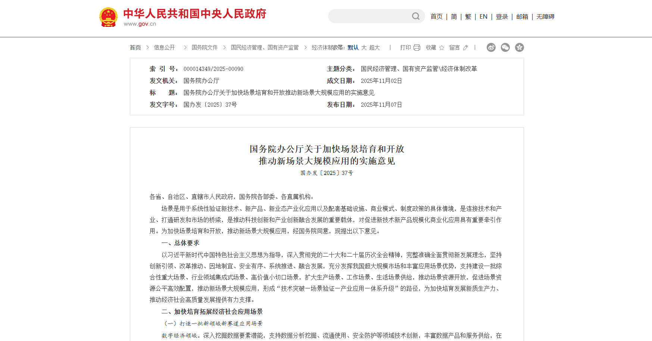Viewport: 652px width, 341px height.
Task: Switch to traditional Chinese 繁
Action: tap(468, 16)
